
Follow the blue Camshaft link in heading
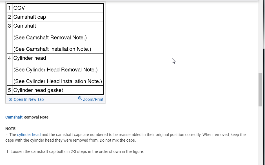14,117
